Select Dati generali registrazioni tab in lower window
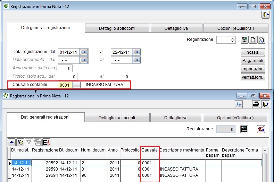274x182 pixels. [45, 117]
